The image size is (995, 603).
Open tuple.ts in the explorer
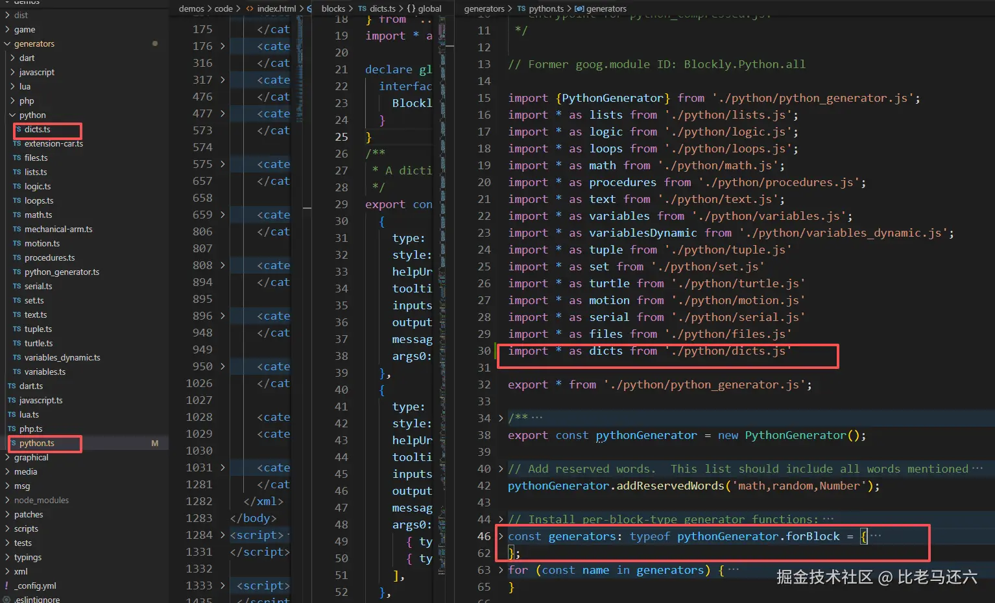pyautogui.click(x=38, y=329)
